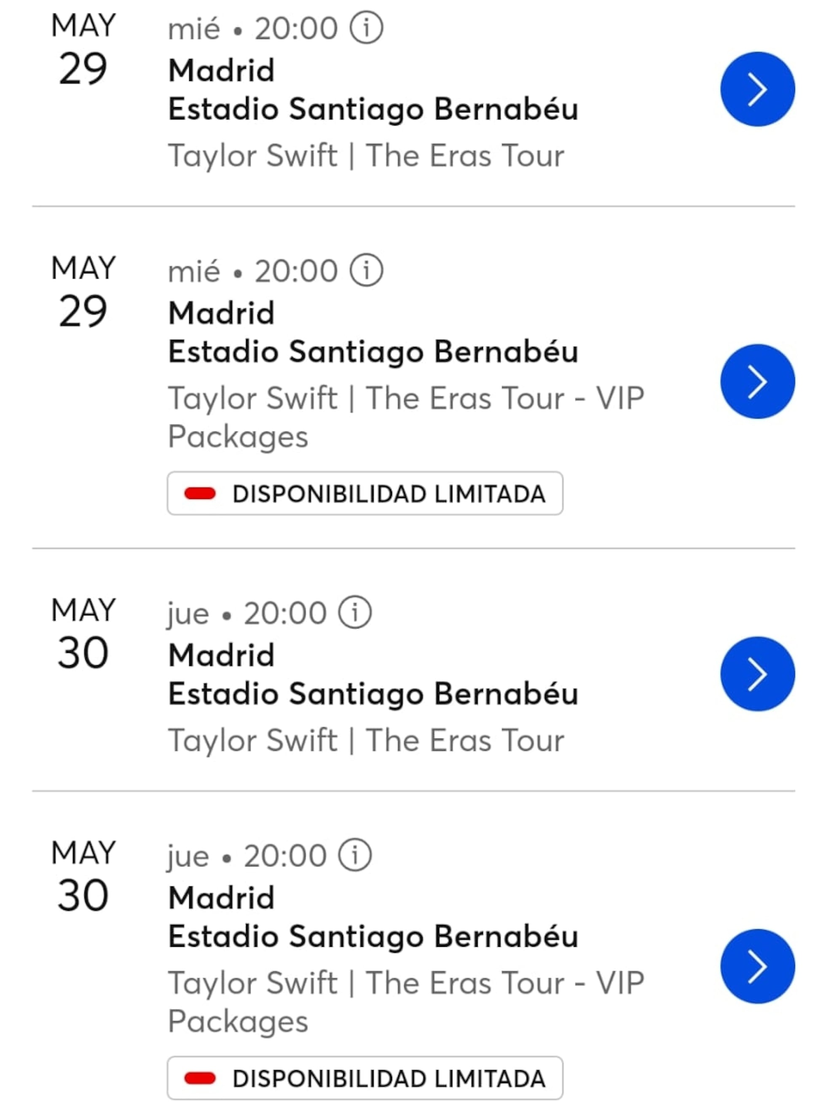This screenshot has height=1102, width=826.
Task: Select Estadio Santiago Bernabéu in May 29 VIP event
Action: click(x=373, y=352)
